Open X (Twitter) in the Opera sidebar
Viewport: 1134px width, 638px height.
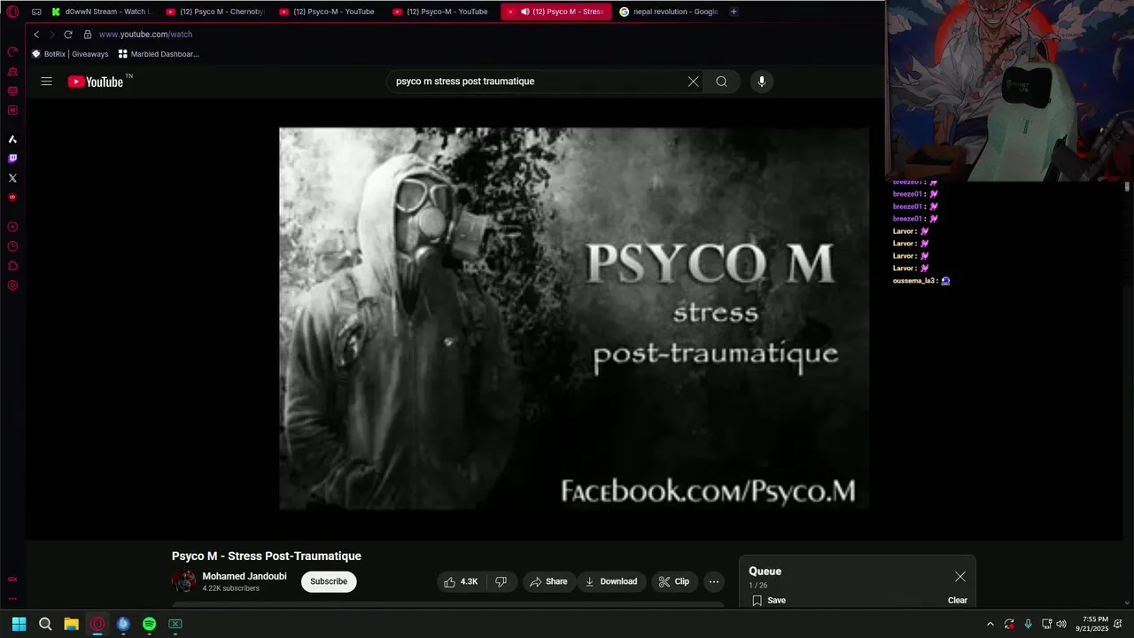point(12,178)
